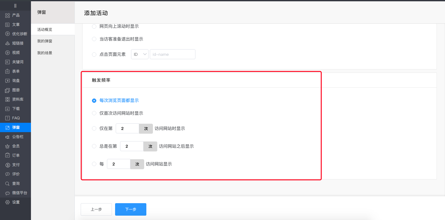Choose 点击页面元素 trigger option
Screen dimensions: 445x220
[94, 54]
